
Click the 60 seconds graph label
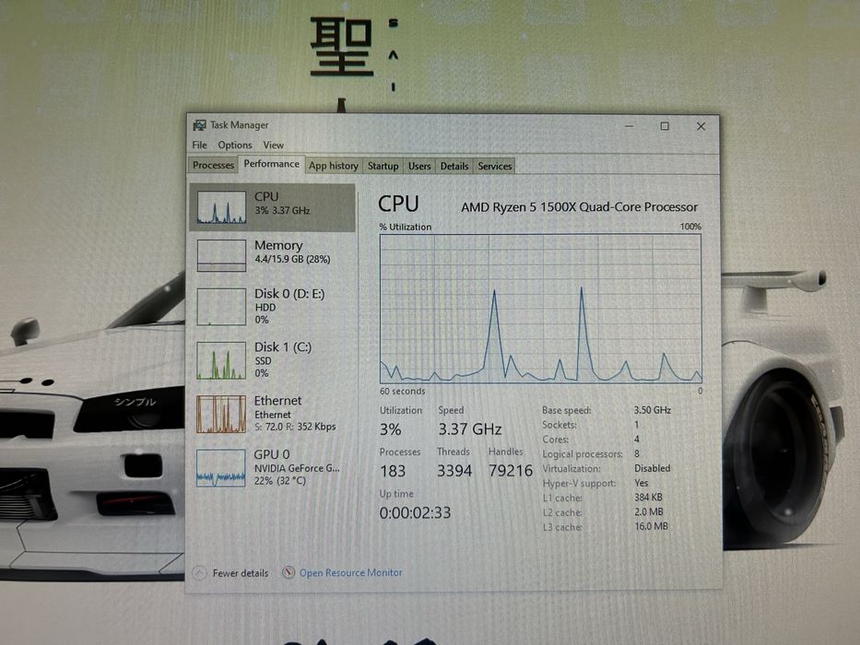click(x=403, y=391)
